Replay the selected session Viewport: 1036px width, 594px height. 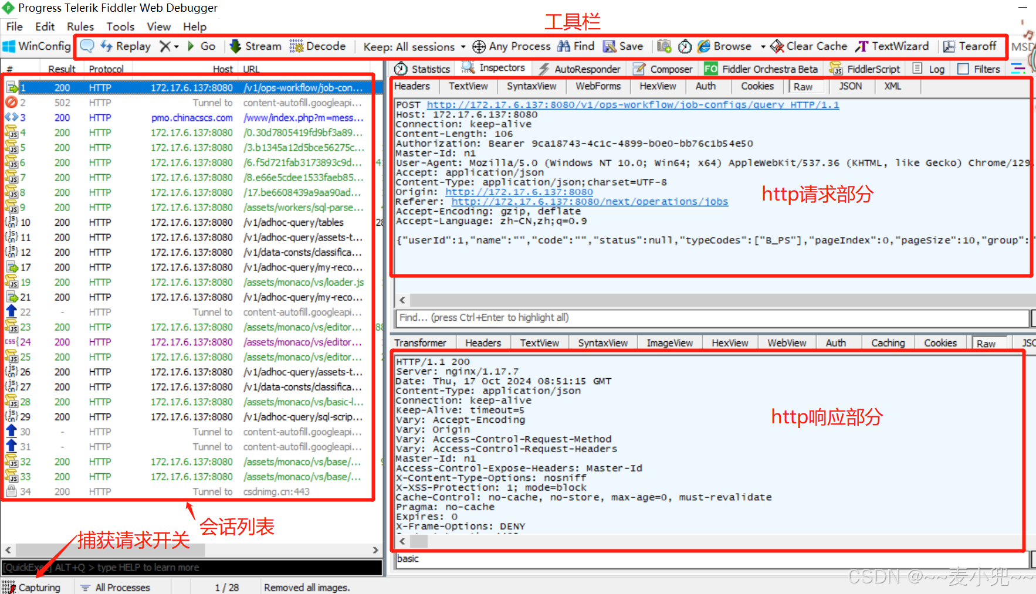126,46
